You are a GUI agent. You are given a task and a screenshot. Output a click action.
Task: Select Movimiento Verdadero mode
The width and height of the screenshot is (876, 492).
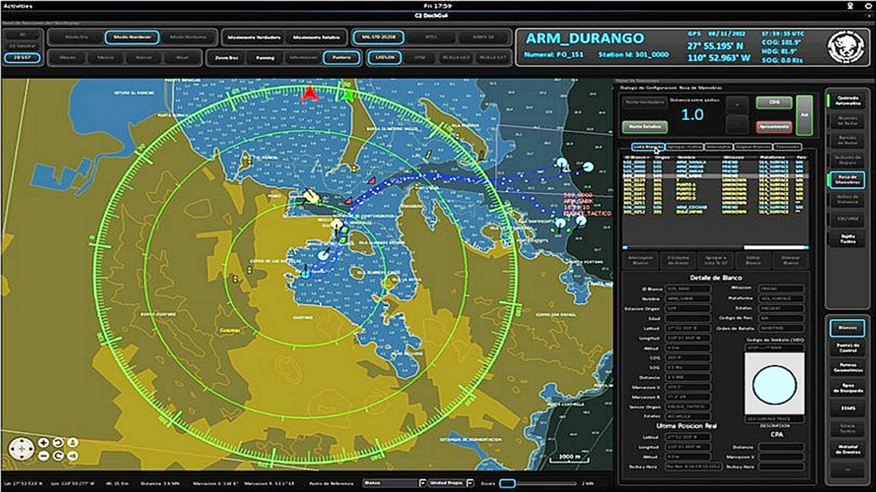[254, 37]
